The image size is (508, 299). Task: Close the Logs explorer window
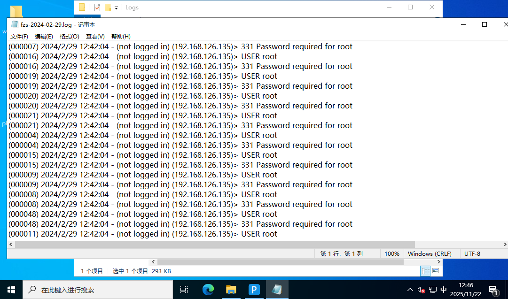tap(431, 7)
